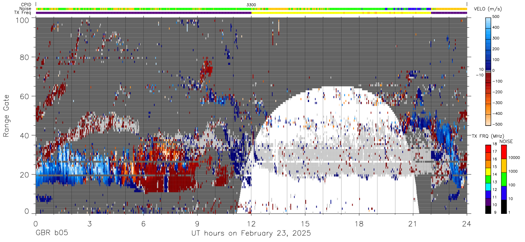Screen dimensions: 525x242
Task: Click the CPID value 3300
Action: pos(251,5)
